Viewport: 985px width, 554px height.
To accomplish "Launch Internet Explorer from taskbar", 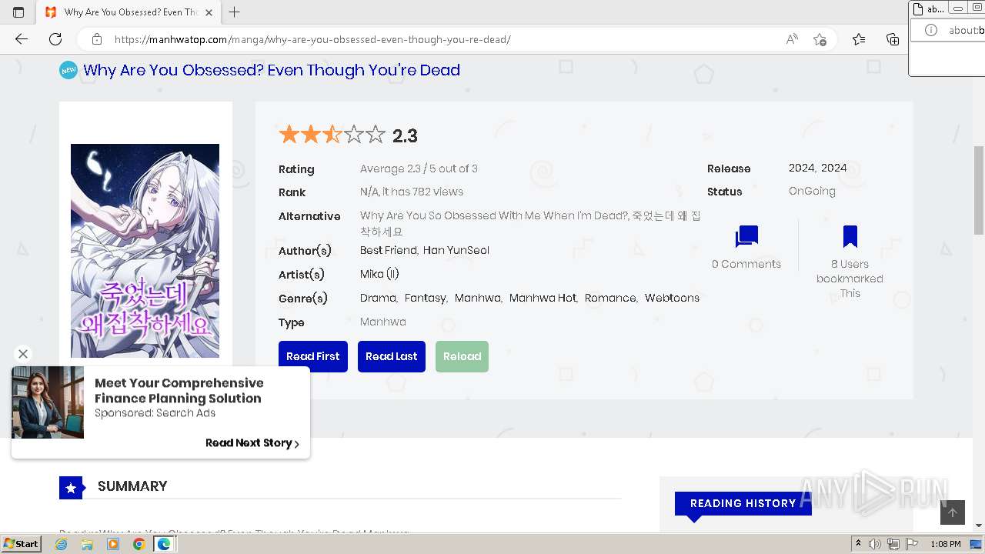I will [x=62, y=544].
